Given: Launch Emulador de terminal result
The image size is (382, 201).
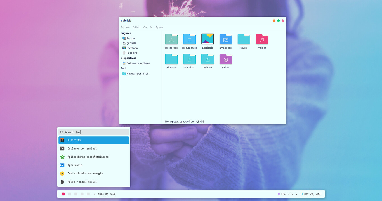Looking at the screenshot, I should point(94,148).
